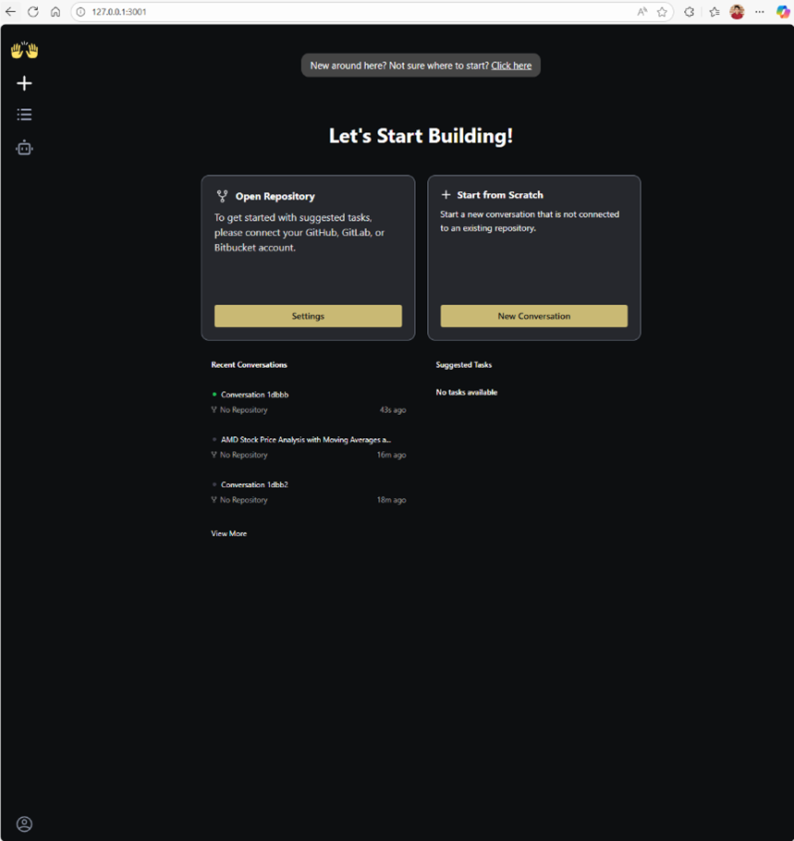
Task: Open the Copilot icon in browser toolbar
Action: (x=782, y=12)
